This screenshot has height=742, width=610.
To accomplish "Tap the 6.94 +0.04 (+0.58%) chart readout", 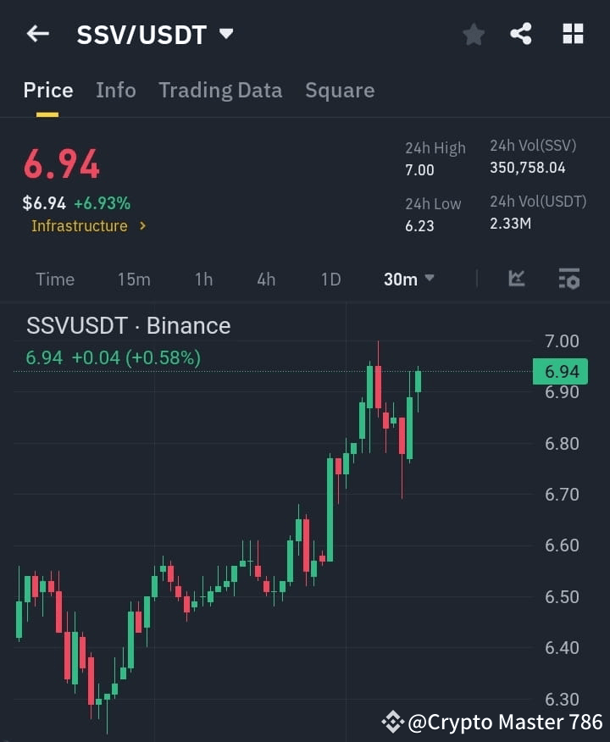I will 113,357.
